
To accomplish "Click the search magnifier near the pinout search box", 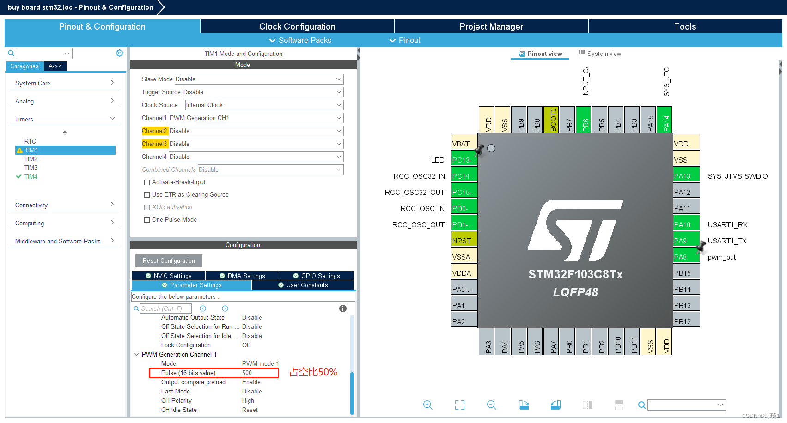I will pos(642,405).
